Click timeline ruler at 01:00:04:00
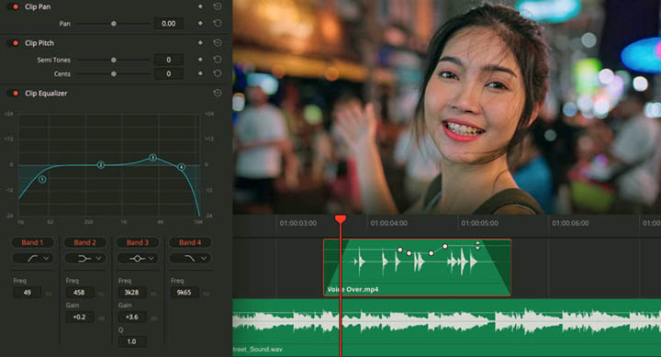661x357 pixels. point(389,223)
